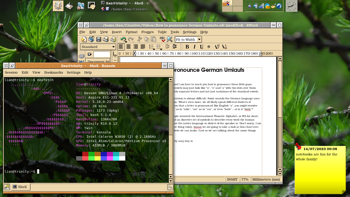Open a document via KWord toolbar
This screenshot has width=350, height=197.
point(91,39)
